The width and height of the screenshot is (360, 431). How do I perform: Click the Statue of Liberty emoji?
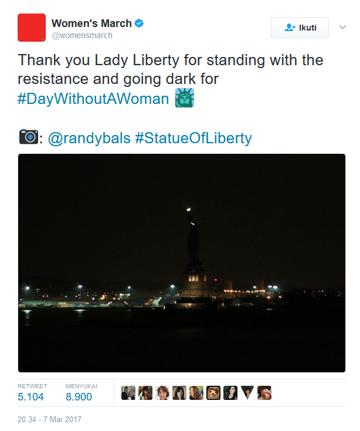coord(184,98)
